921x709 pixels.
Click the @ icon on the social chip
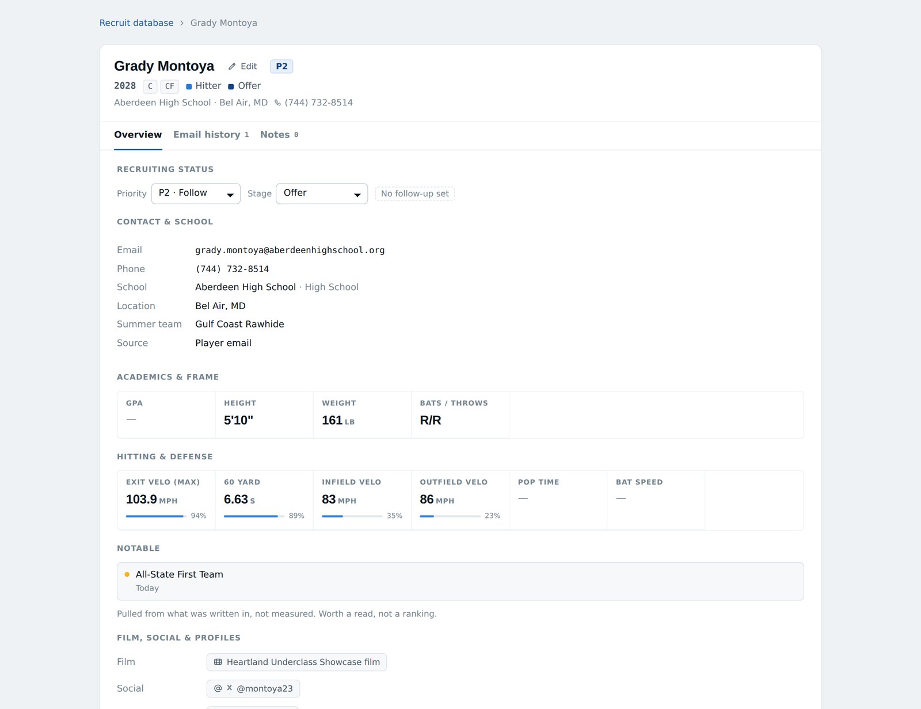(x=218, y=688)
